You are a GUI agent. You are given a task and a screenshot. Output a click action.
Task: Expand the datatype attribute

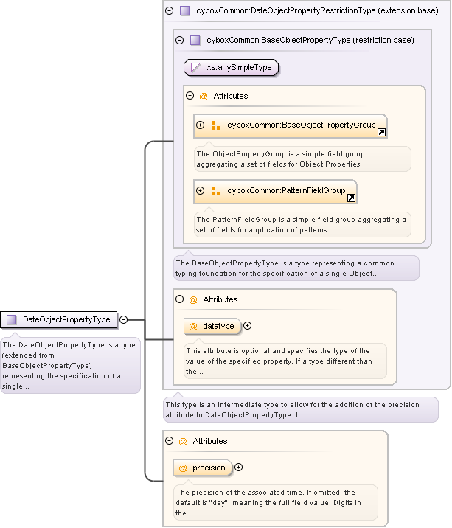pyautogui.click(x=248, y=325)
